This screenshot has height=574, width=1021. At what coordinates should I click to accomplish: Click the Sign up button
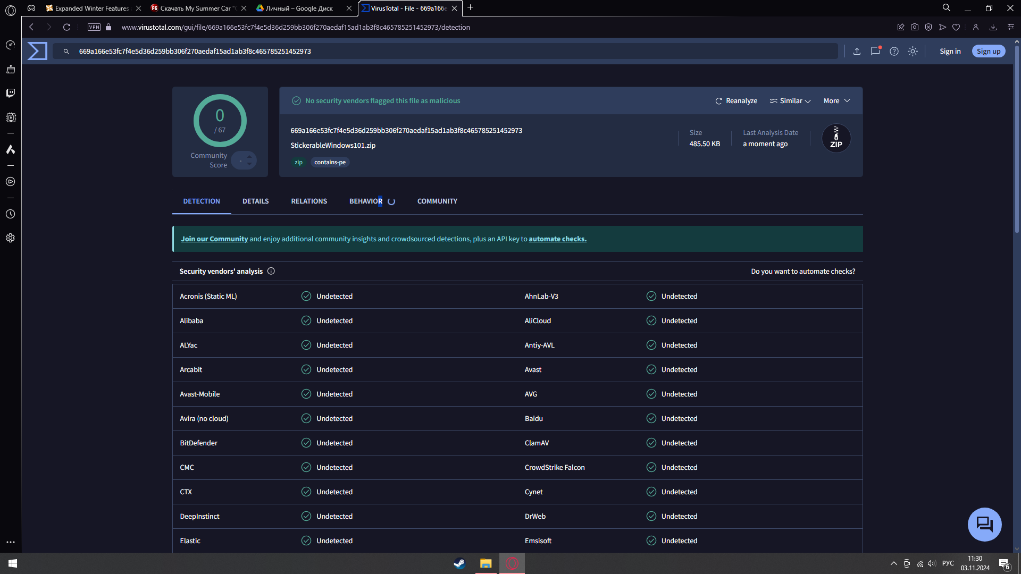[x=989, y=52]
